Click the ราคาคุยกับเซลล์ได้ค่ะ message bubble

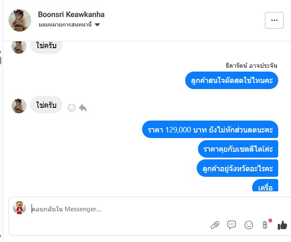(238, 149)
